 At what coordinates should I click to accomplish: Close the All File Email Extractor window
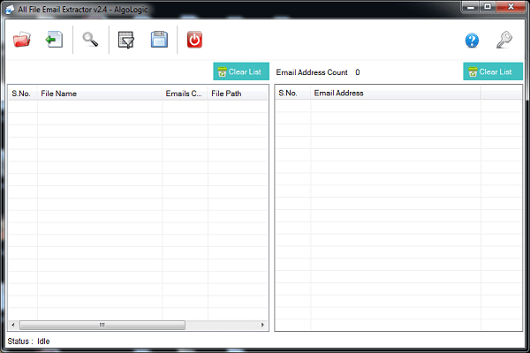(x=511, y=7)
